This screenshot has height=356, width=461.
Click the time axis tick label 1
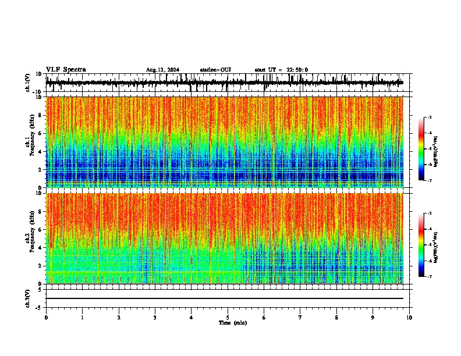[82, 318]
